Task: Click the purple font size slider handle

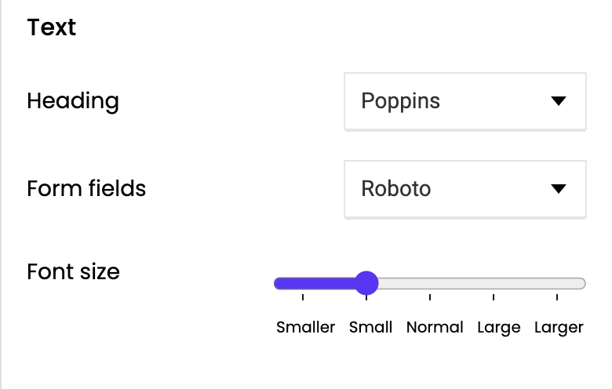Action: (366, 283)
